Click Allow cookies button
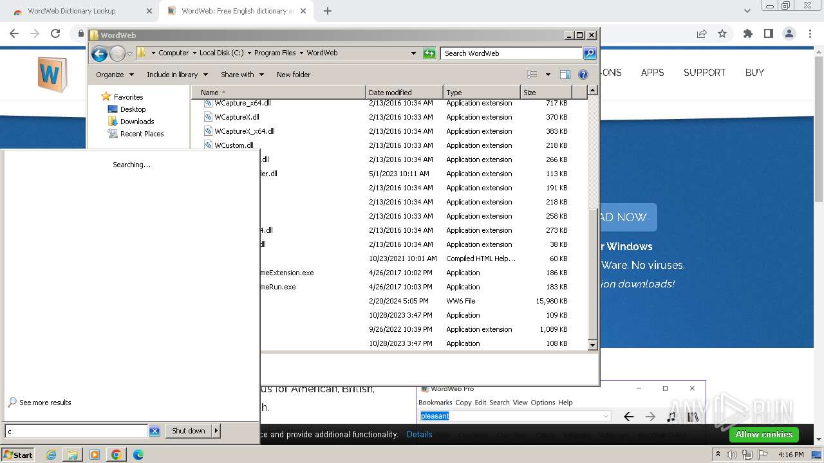The width and height of the screenshot is (824, 463). (764, 435)
